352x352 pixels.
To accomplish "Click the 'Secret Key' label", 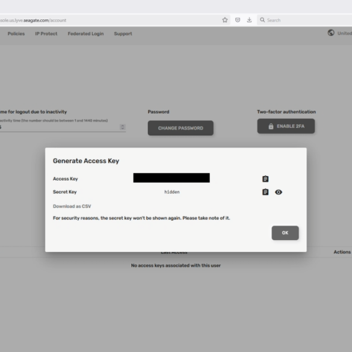I will click(64, 192).
